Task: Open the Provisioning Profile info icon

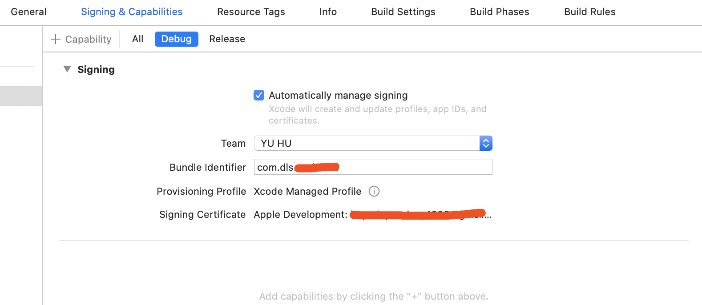Action: (374, 191)
